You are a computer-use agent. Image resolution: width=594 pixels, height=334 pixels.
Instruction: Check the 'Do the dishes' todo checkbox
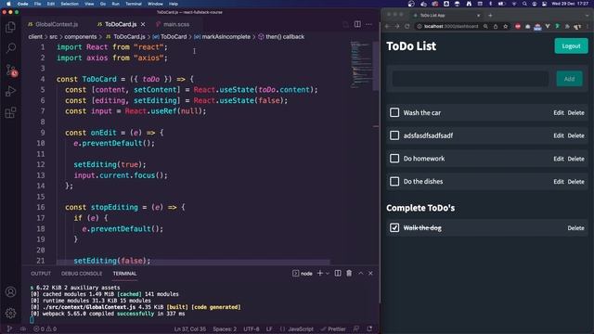[x=394, y=181]
